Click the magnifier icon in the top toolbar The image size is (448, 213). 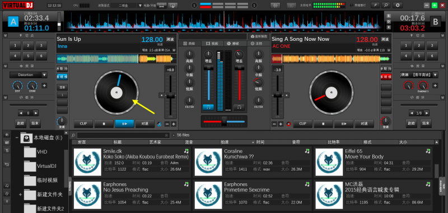386,5
